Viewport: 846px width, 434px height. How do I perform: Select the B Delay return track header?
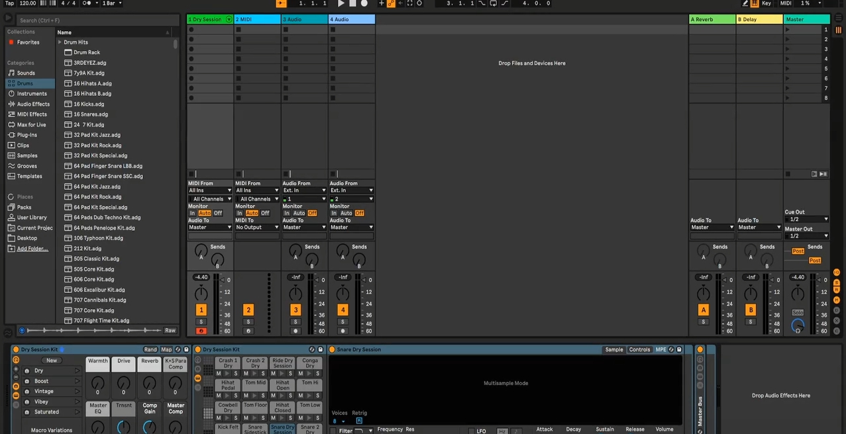[759, 20]
